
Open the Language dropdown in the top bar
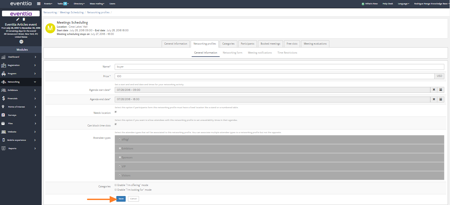coord(403,4)
